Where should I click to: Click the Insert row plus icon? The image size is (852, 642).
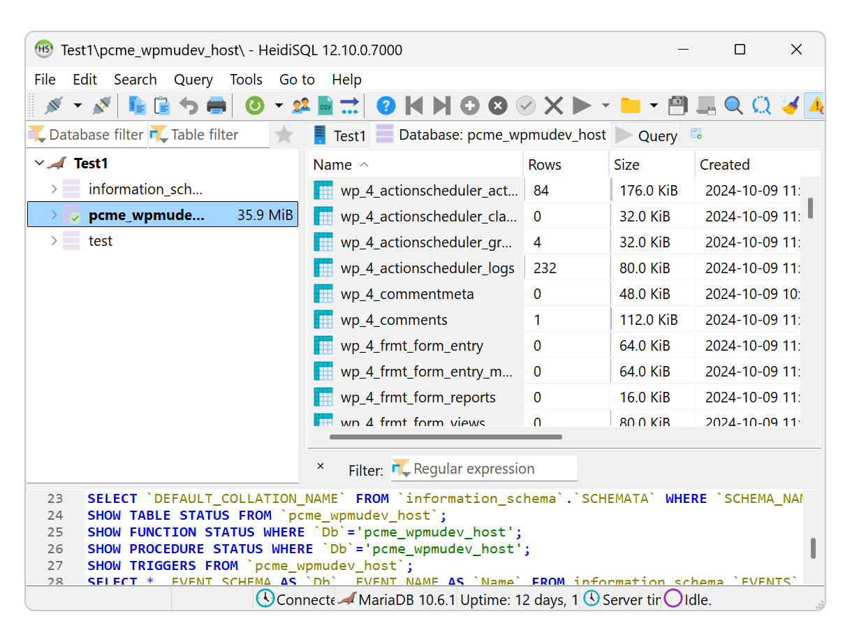(x=470, y=106)
